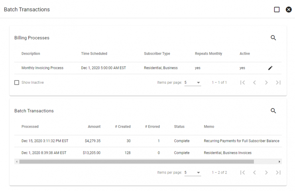Sort transactions by Amount column header
The height and width of the screenshot is (191, 295).
pyautogui.click(x=94, y=127)
